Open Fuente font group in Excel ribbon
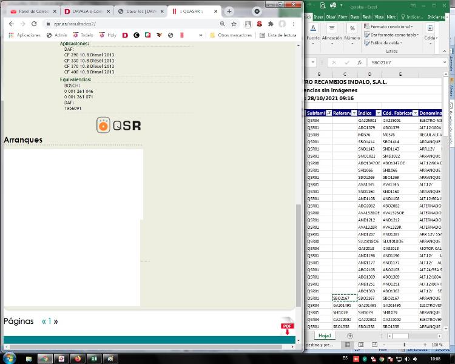 coord(313,35)
